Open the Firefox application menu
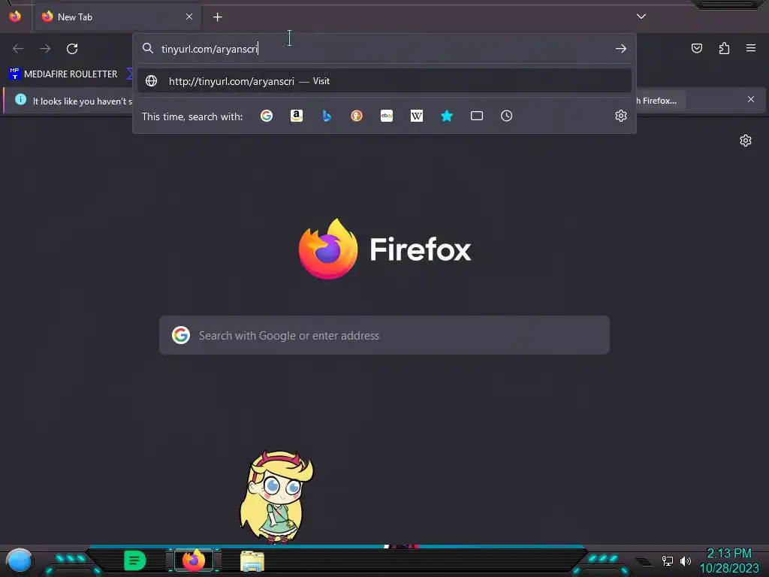 pyautogui.click(x=751, y=48)
